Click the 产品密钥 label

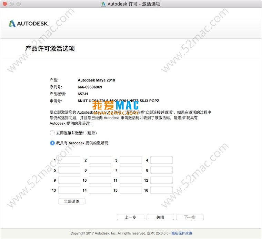click(x=58, y=94)
